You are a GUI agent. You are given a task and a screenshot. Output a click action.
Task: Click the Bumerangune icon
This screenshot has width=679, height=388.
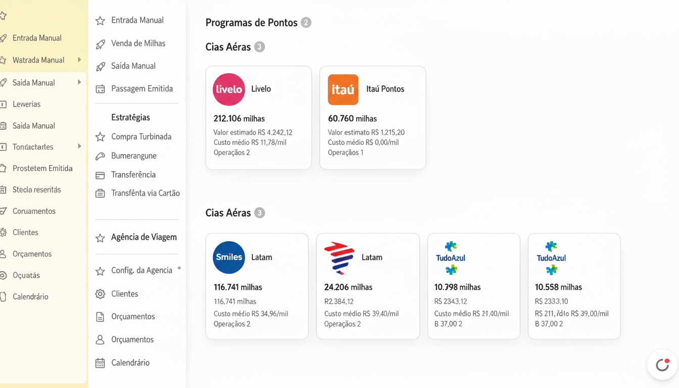click(101, 156)
